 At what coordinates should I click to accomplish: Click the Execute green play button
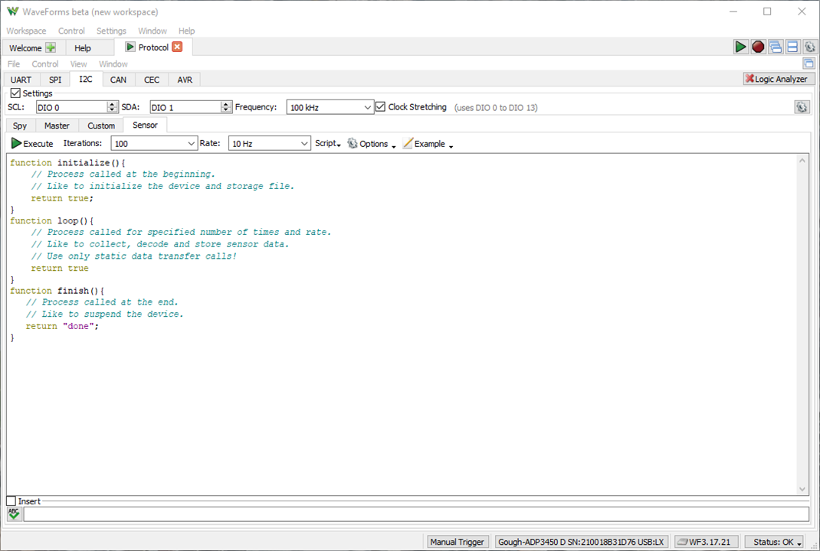pos(32,144)
